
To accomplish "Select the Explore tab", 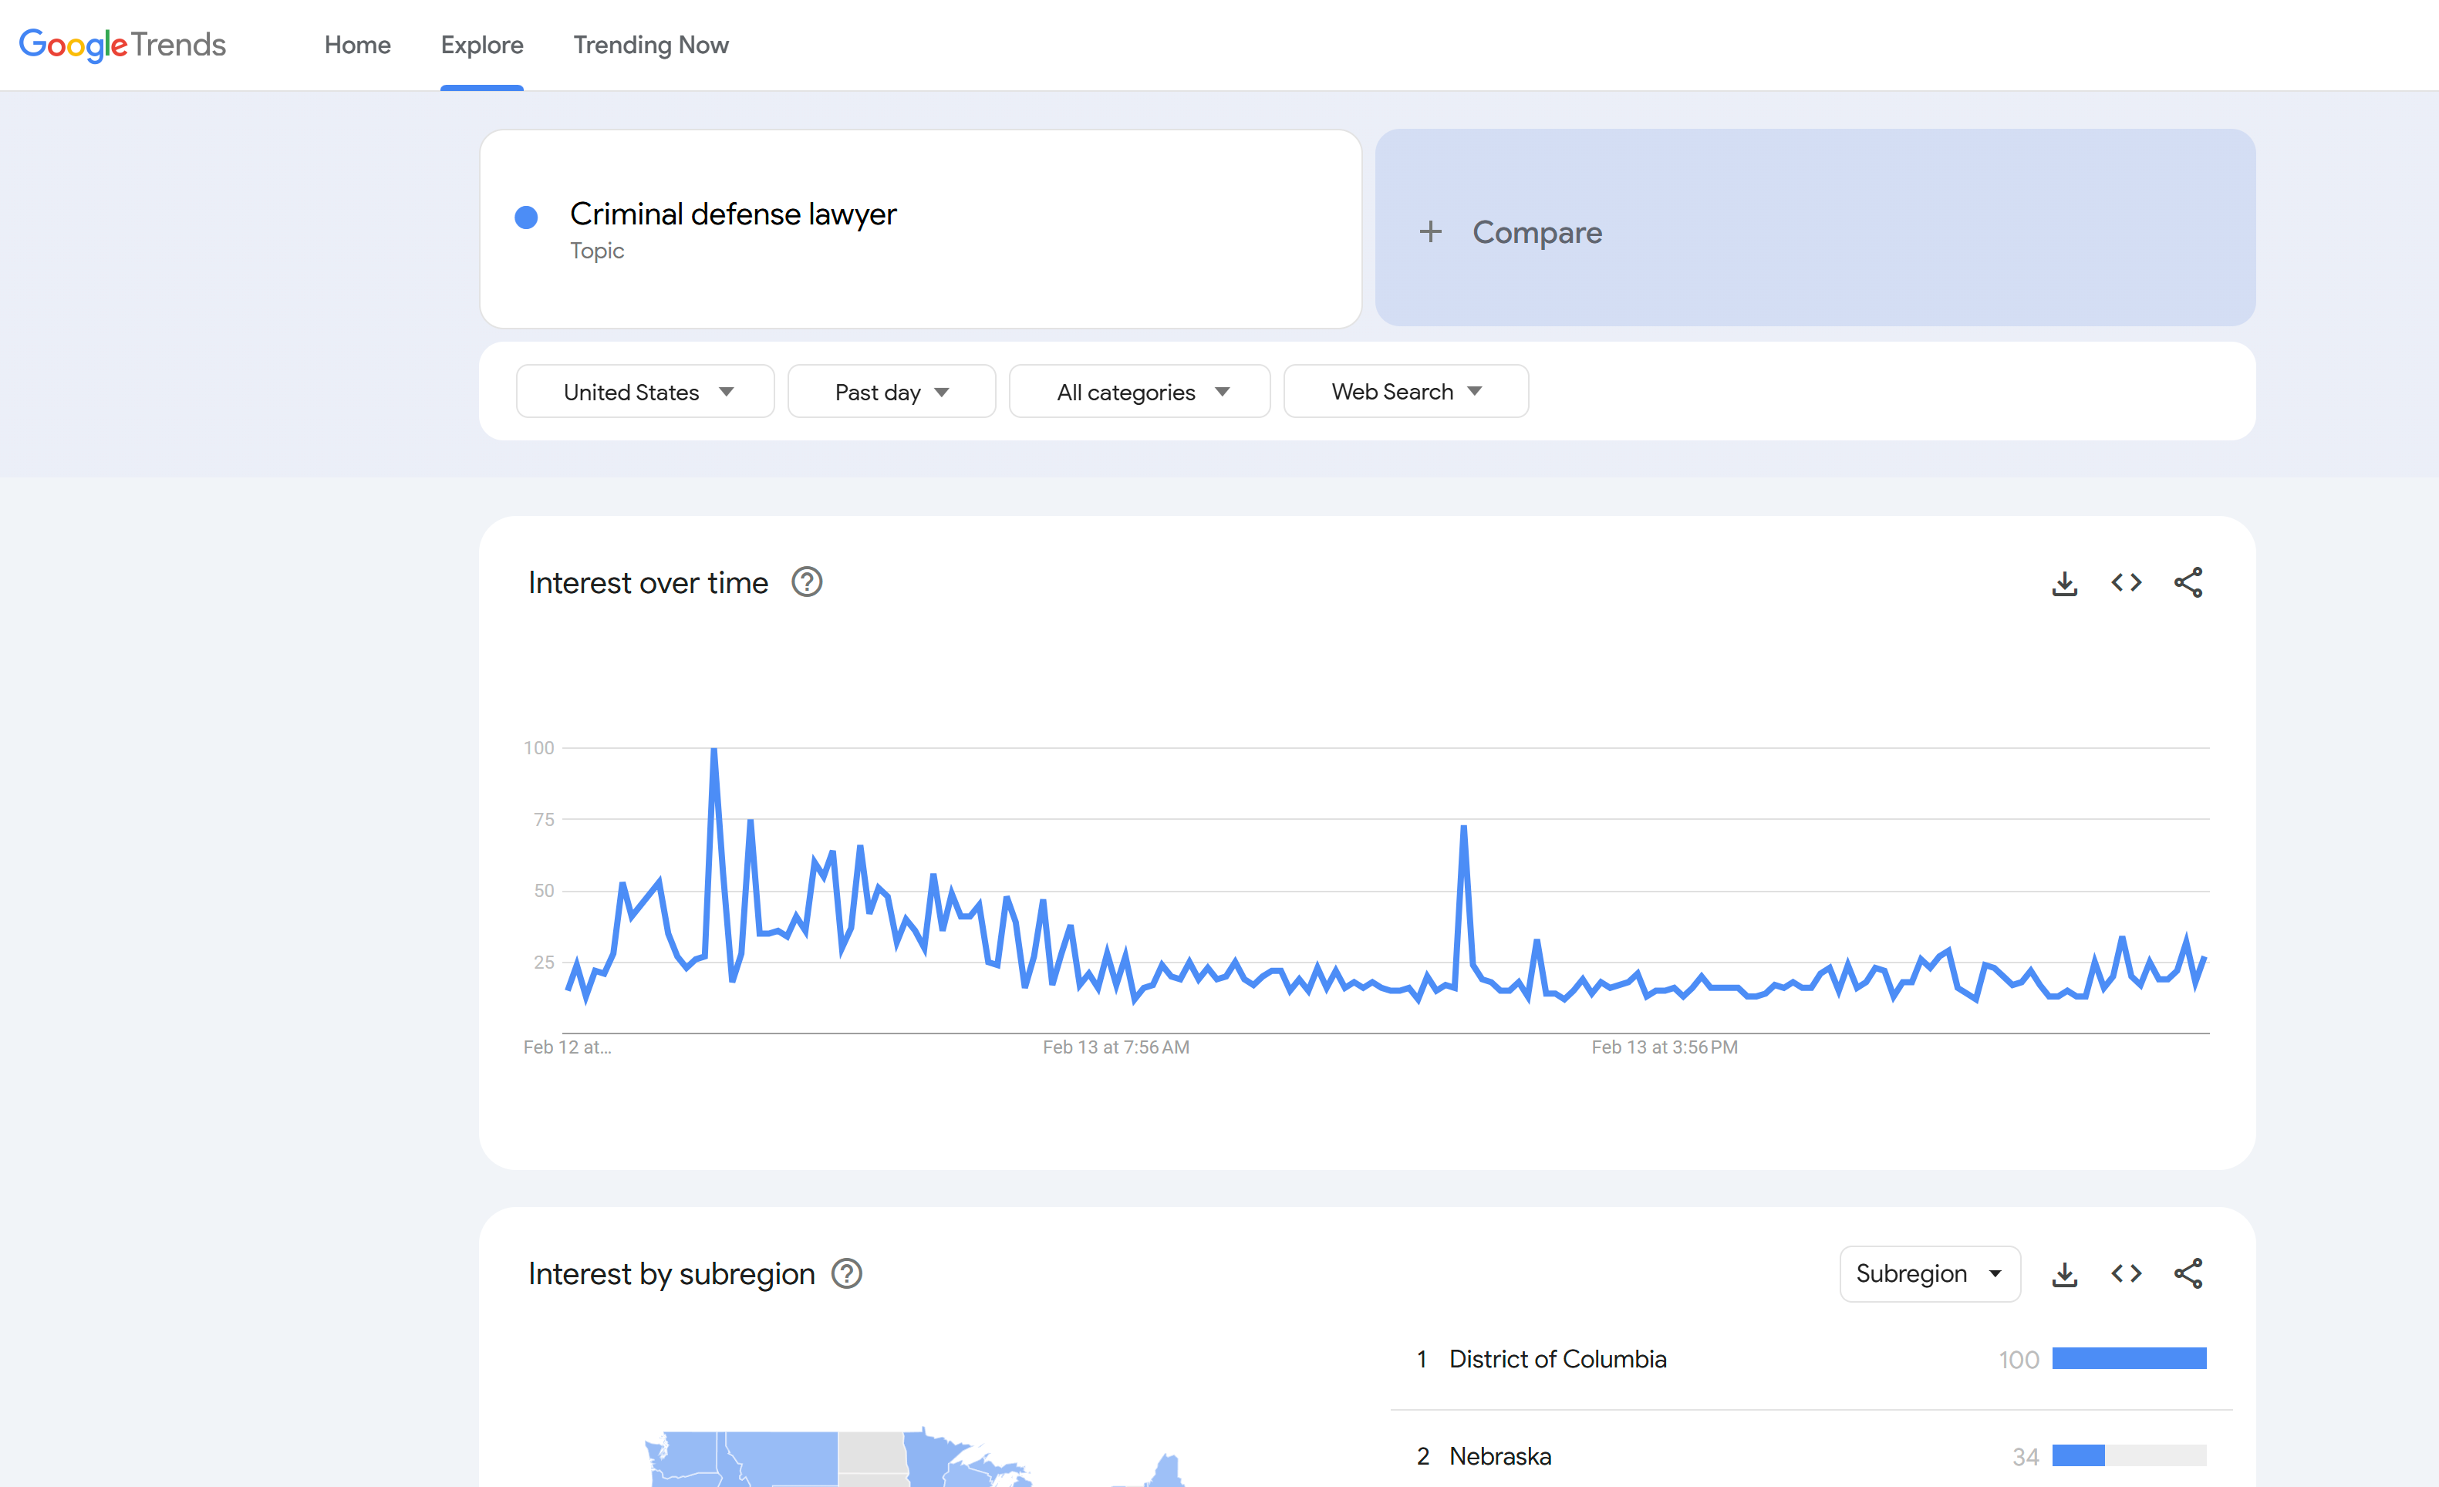I will click(482, 45).
